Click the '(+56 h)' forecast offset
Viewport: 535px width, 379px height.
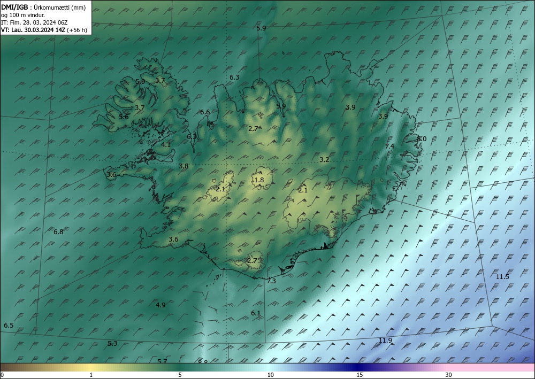(77, 30)
